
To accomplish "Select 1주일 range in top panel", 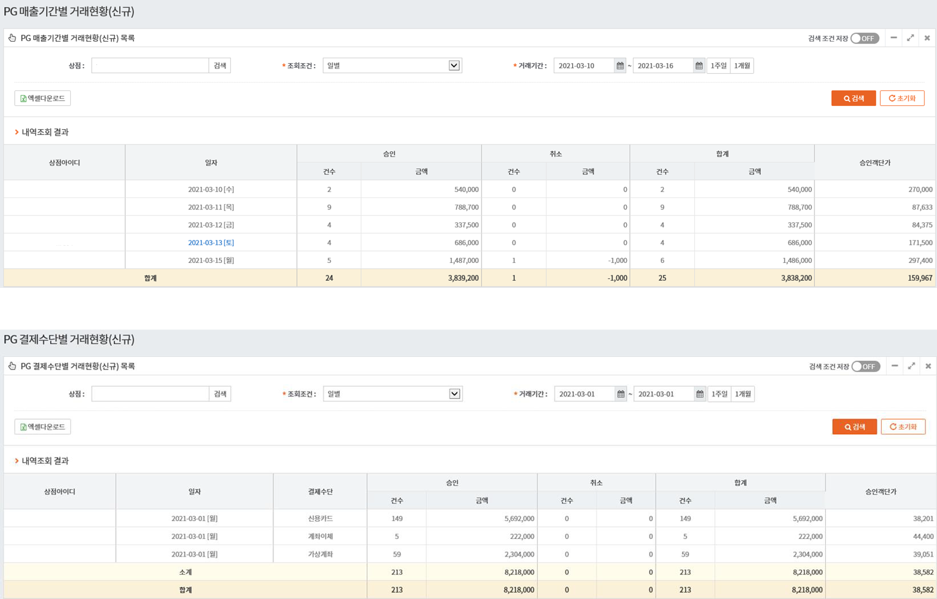I will (x=718, y=65).
